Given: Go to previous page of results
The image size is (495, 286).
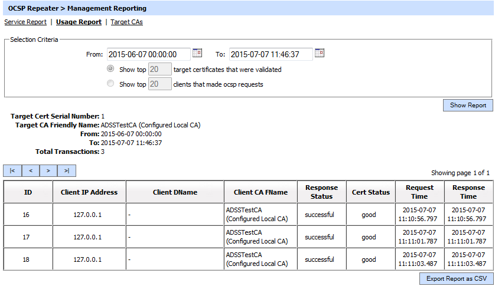Looking at the screenshot, I should (x=30, y=171).
